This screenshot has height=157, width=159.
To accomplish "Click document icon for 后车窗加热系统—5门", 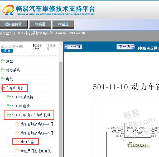I will [x=17, y=133].
